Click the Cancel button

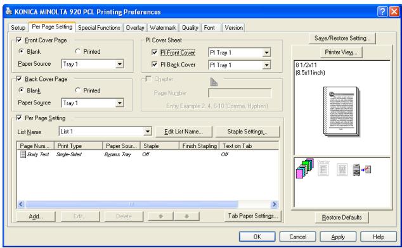(x=297, y=237)
